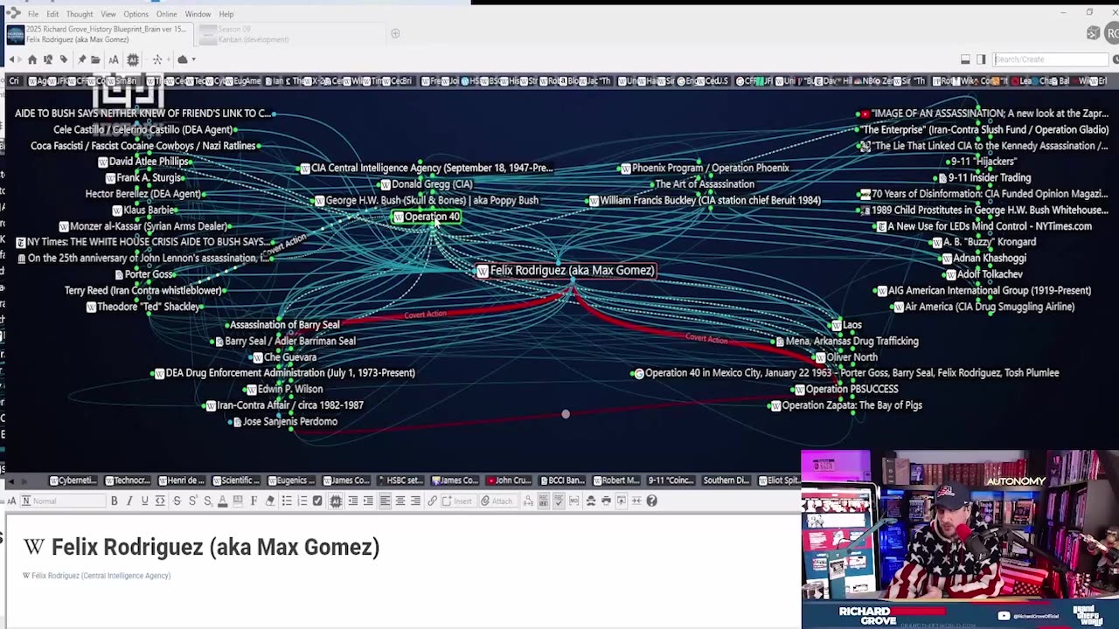
Task: Open Felix Rodriguez (Central Intelligence Agency) attachment link
Action: 96,576
